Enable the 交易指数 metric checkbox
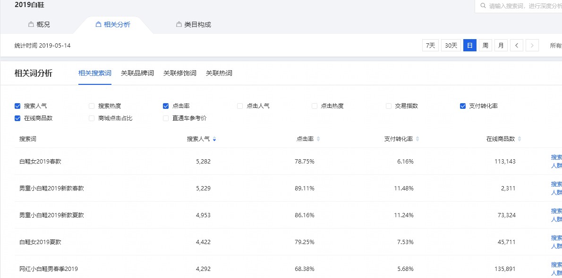This screenshot has height=278, width=562. 388,106
